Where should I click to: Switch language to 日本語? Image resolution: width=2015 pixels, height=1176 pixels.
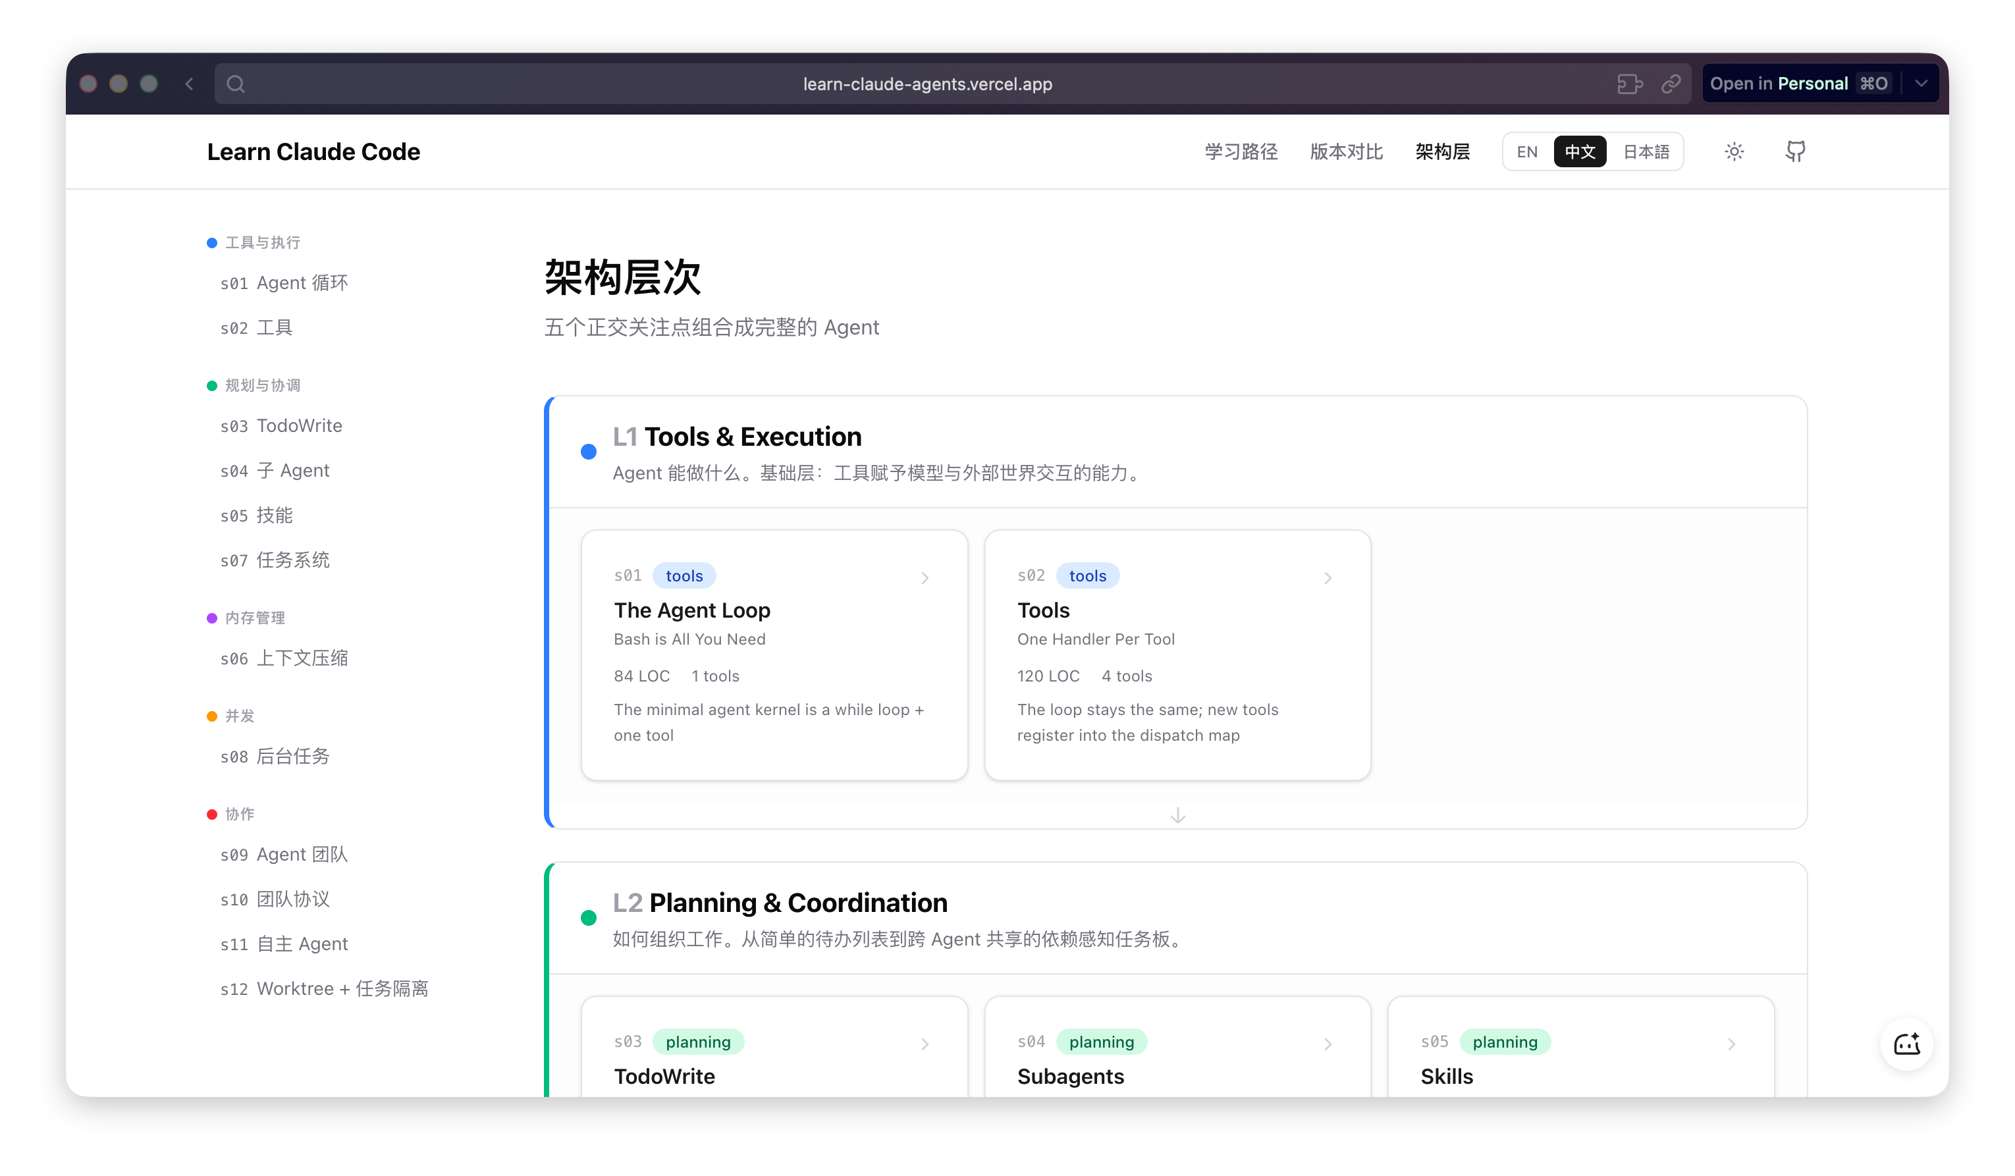point(1646,152)
